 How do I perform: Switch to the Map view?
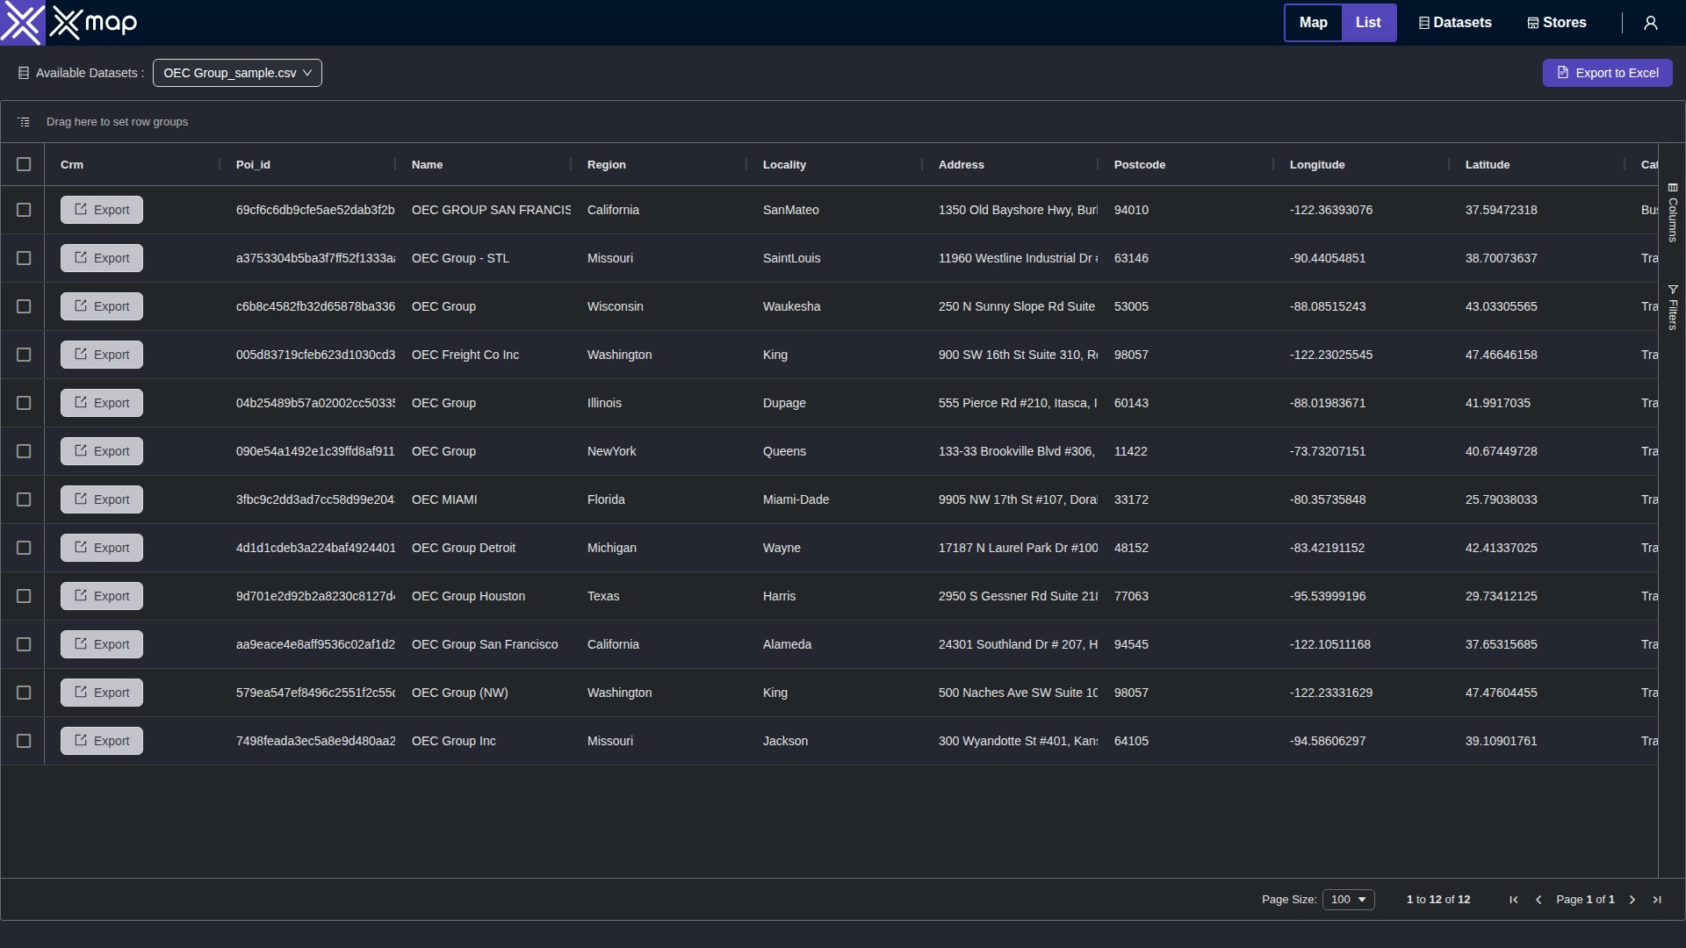pyautogui.click(x=1313, y=22)
